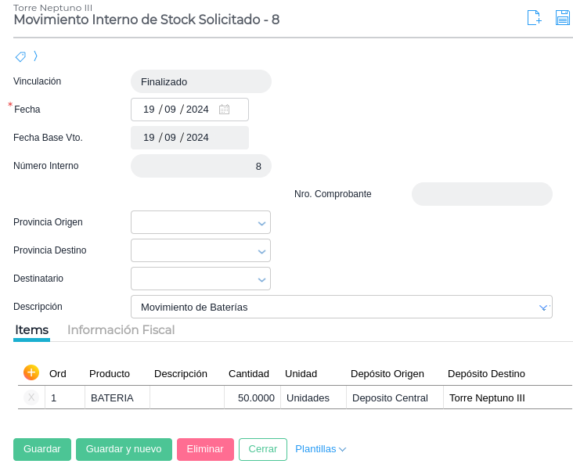
Task: Expand the Descripción combo box arrow
Action: tap(544, 308)
